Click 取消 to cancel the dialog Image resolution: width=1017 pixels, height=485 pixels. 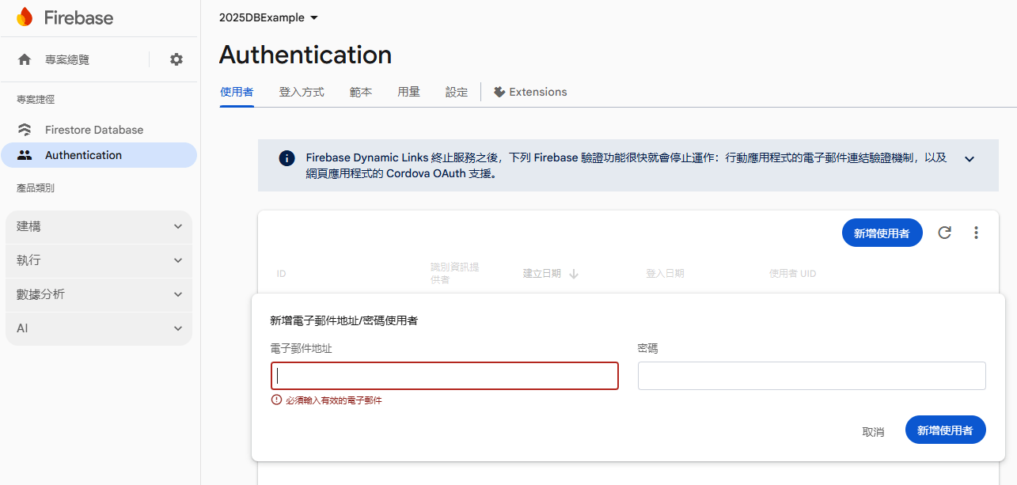[873, 431]
